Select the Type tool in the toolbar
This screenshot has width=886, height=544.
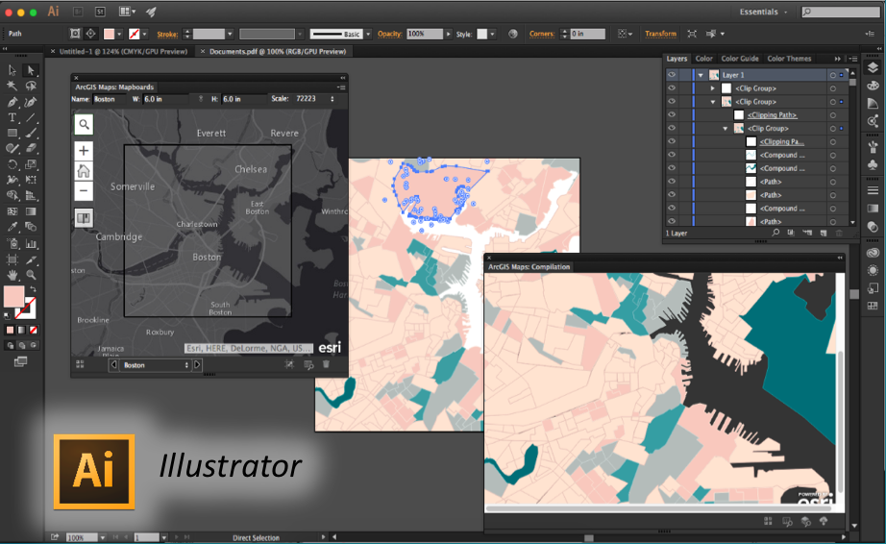pos(12,117)
